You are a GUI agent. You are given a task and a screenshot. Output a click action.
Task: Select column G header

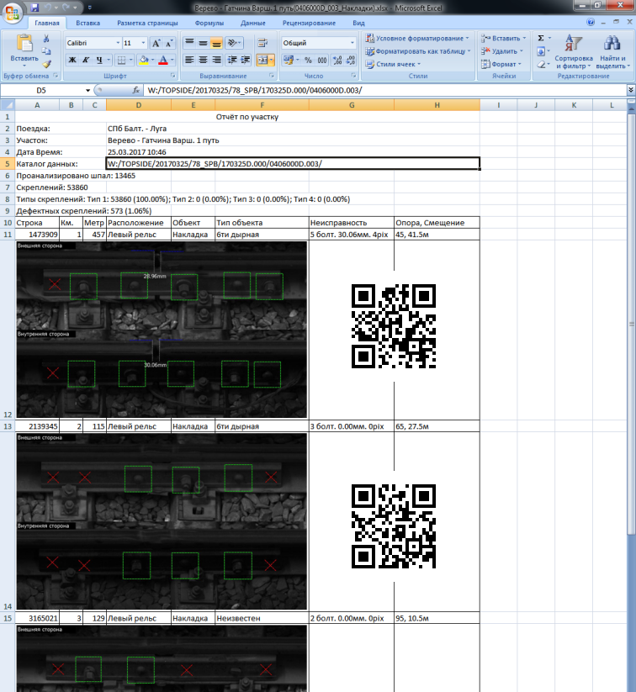click(352, 105)
